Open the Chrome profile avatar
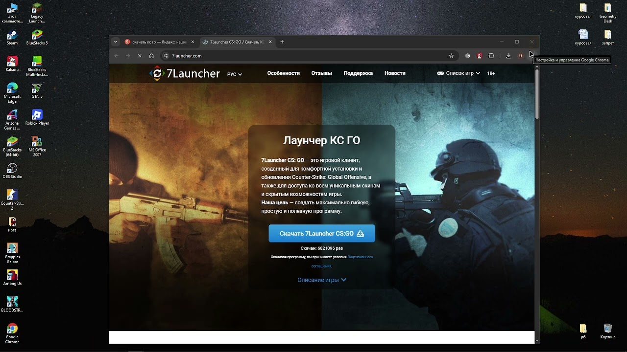The width and height of the screenshot is (627, 352). point(520,56)
